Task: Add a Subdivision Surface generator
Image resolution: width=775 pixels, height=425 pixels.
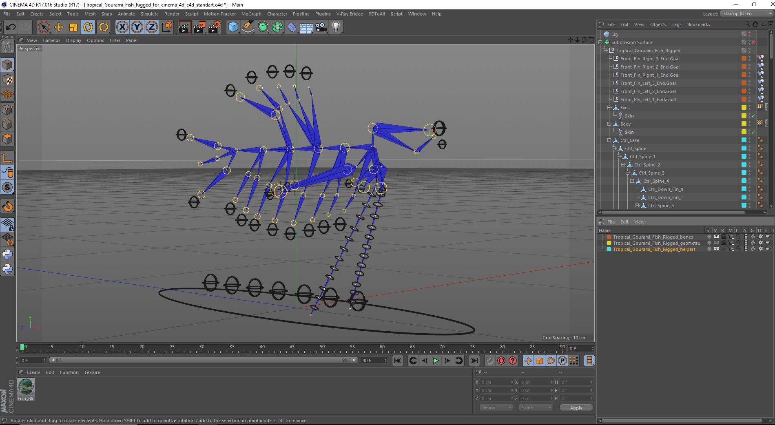Action: (x=263, y=27)
